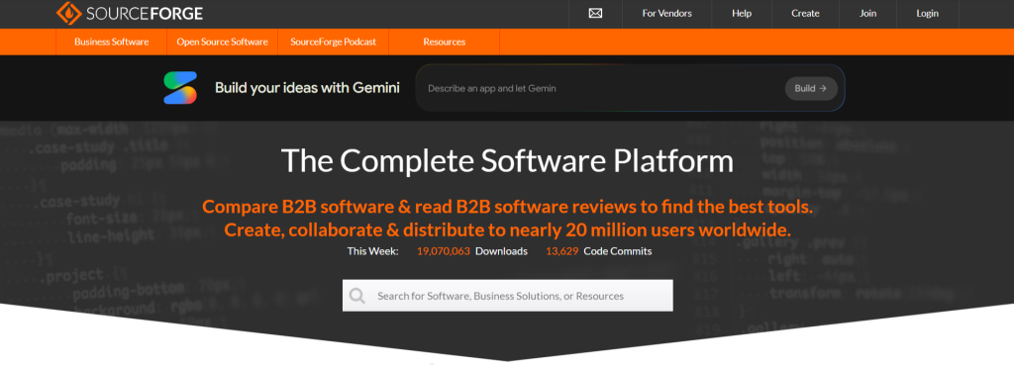Click the 13,629 code commits count
The image size is (1014, 365).
pyautogui.click(x=562, y=251)
